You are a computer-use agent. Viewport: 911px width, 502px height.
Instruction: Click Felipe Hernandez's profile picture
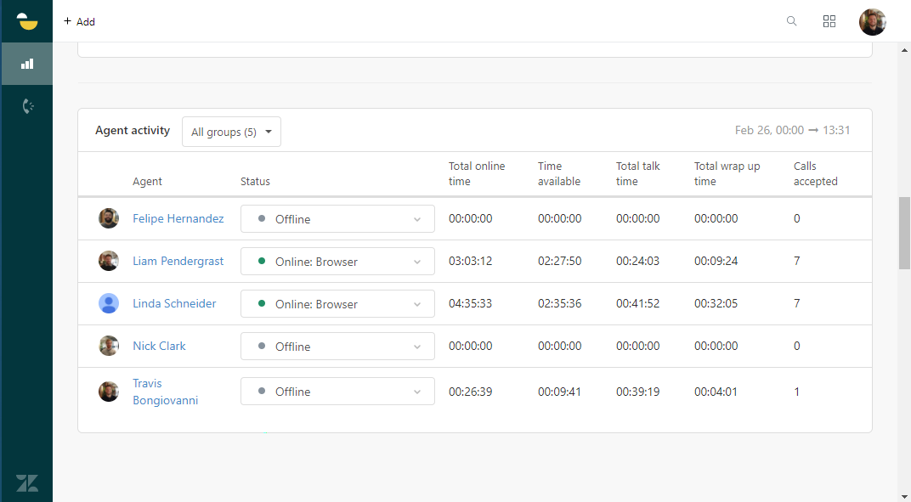pos(109,218)
